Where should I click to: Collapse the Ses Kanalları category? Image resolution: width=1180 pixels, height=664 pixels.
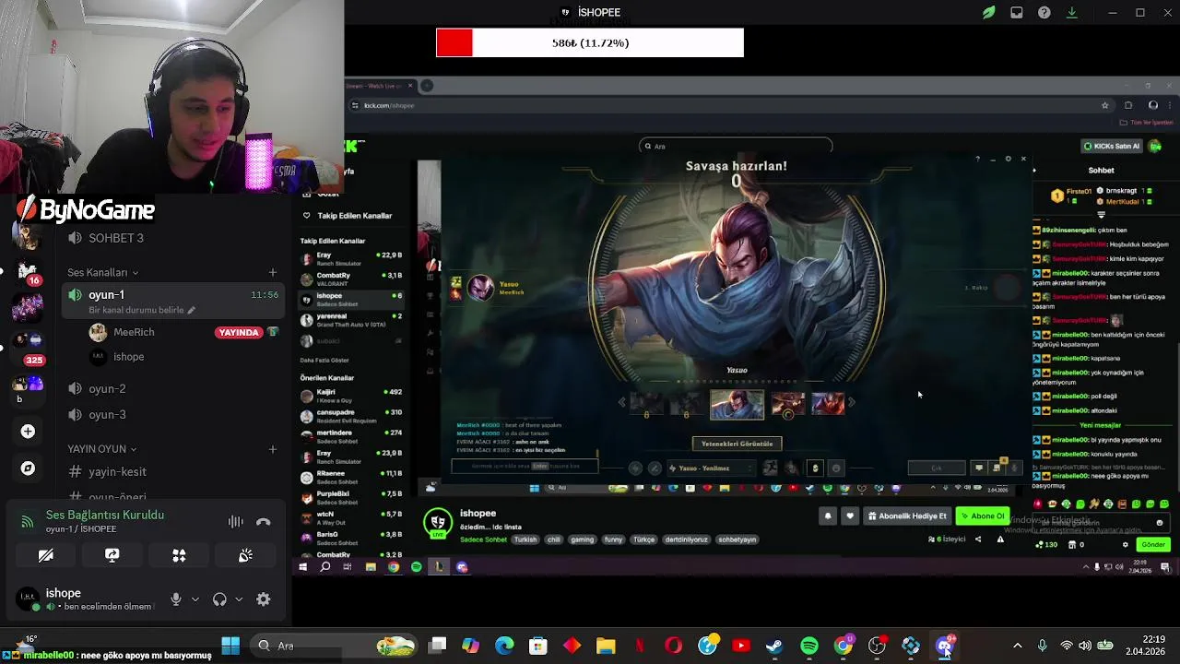coord(102,273)
